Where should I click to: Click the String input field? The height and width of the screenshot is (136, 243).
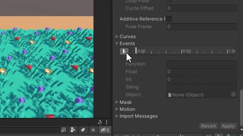coord(202,87)
